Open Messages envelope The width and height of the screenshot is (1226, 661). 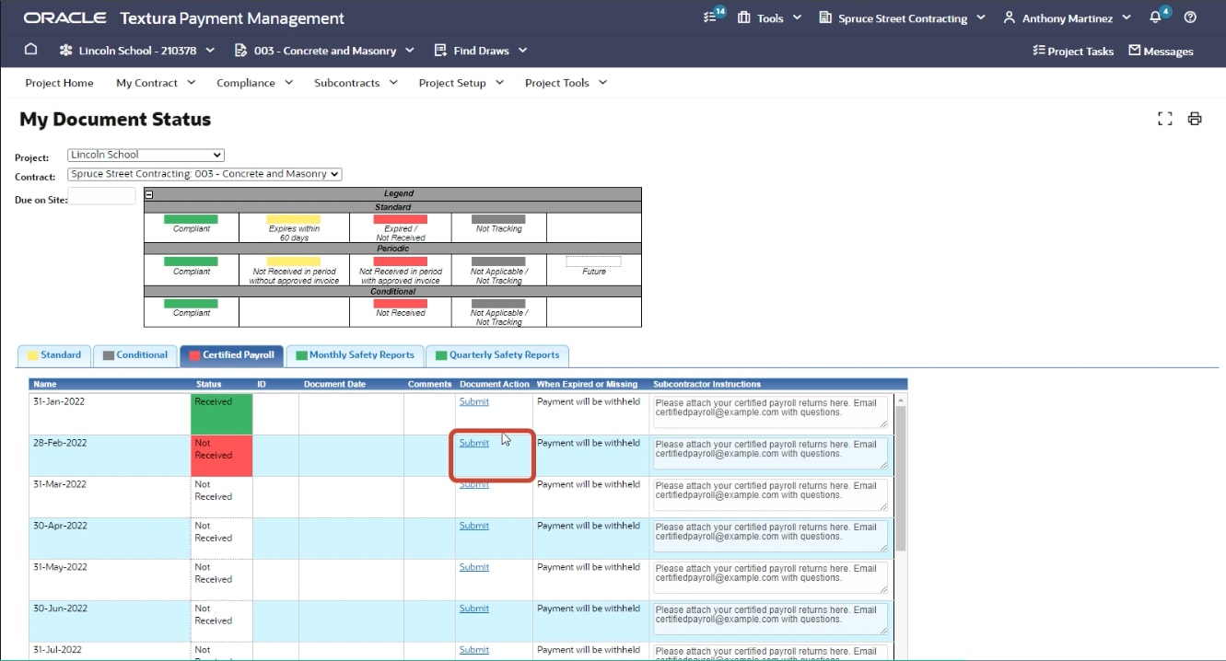coord(1161,51)
